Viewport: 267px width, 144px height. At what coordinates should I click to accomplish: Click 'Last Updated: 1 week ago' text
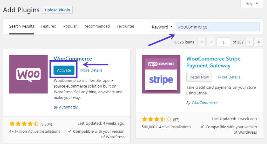coord(234,119)
